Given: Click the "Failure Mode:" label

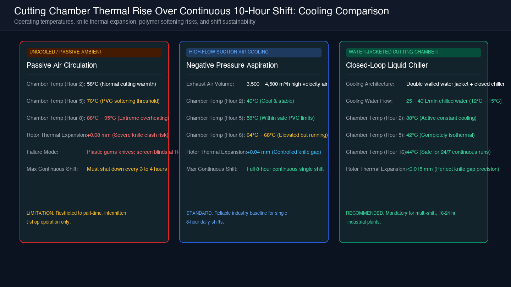Looking at the screenshot, I should (43, 152).
